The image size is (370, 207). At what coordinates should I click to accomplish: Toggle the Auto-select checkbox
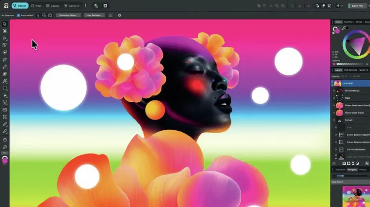click(18, 15)
